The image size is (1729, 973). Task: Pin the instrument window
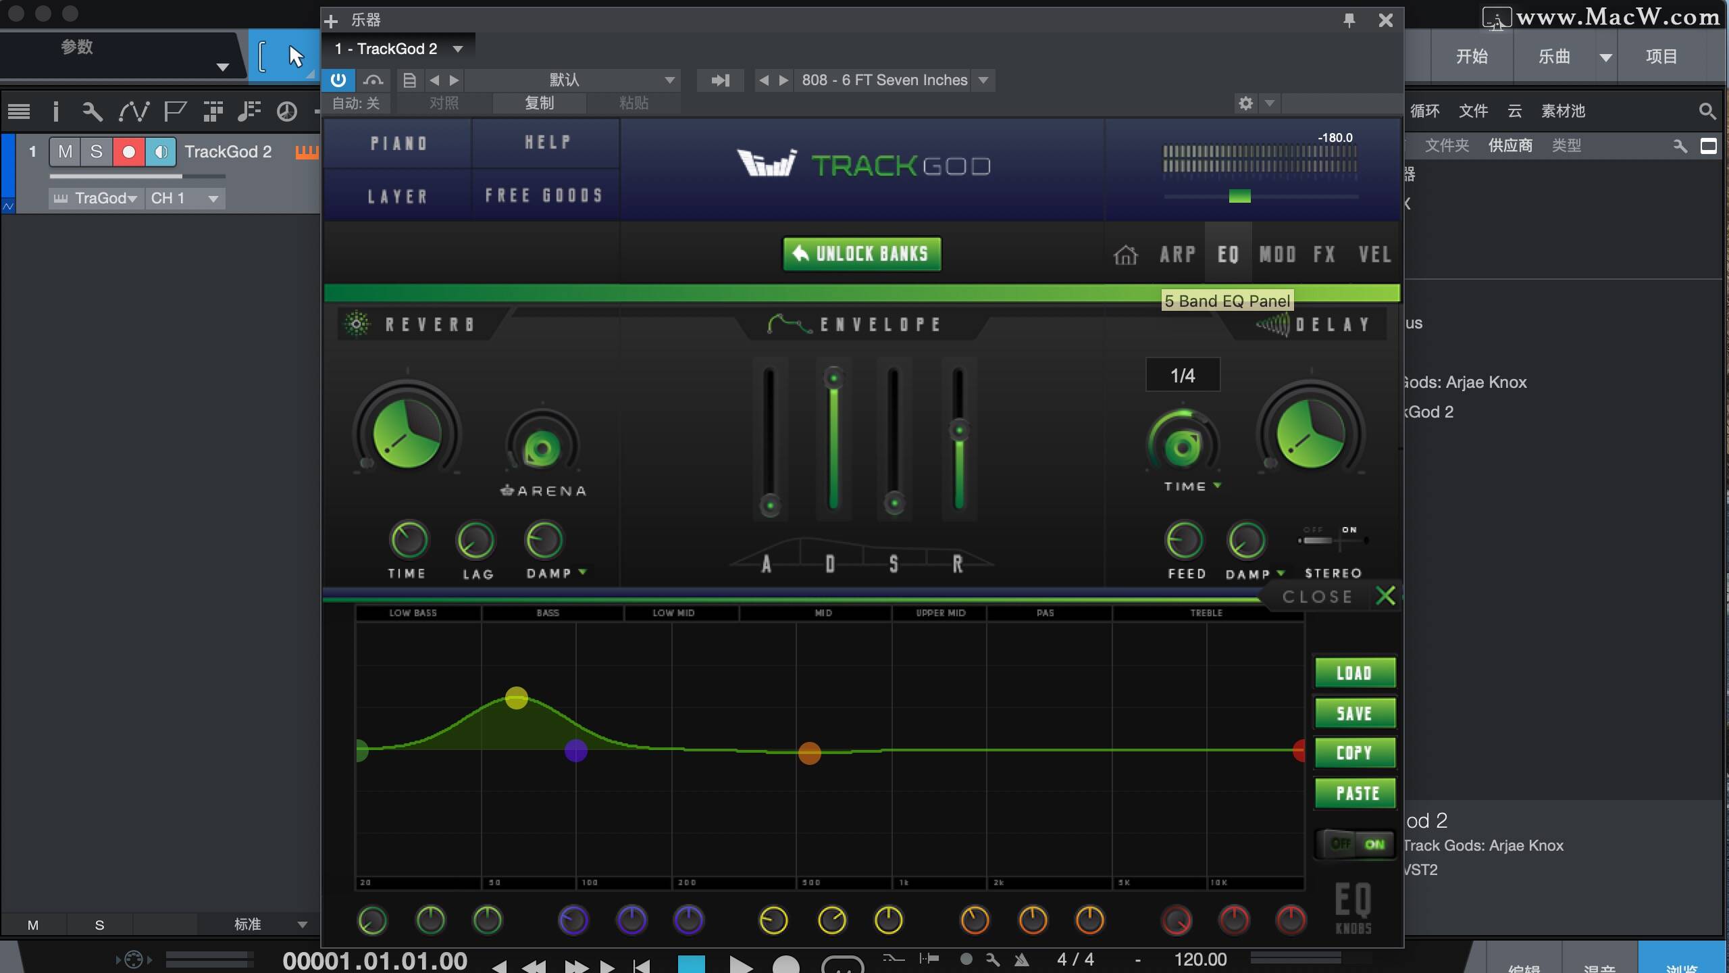coord(1349,20)
